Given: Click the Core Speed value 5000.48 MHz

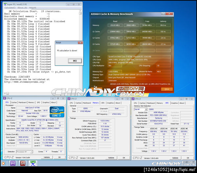Looking at the screenshot, I should pos(24,137).
